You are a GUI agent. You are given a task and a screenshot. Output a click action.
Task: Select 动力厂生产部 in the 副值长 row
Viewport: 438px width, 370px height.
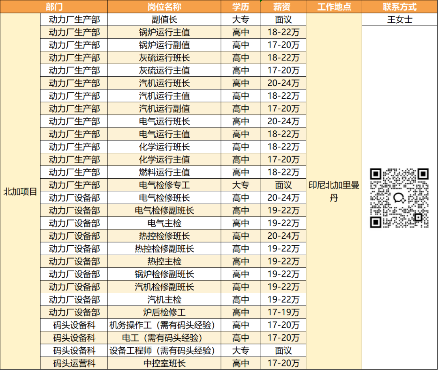coord(74,19)
